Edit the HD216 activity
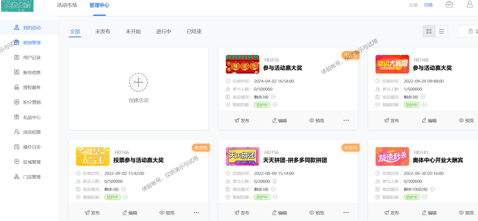478x221 pixels. 279,121
